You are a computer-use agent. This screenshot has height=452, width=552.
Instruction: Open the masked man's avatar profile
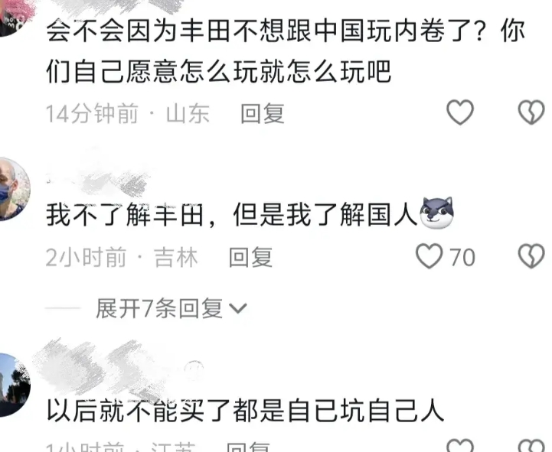[14, 189]
